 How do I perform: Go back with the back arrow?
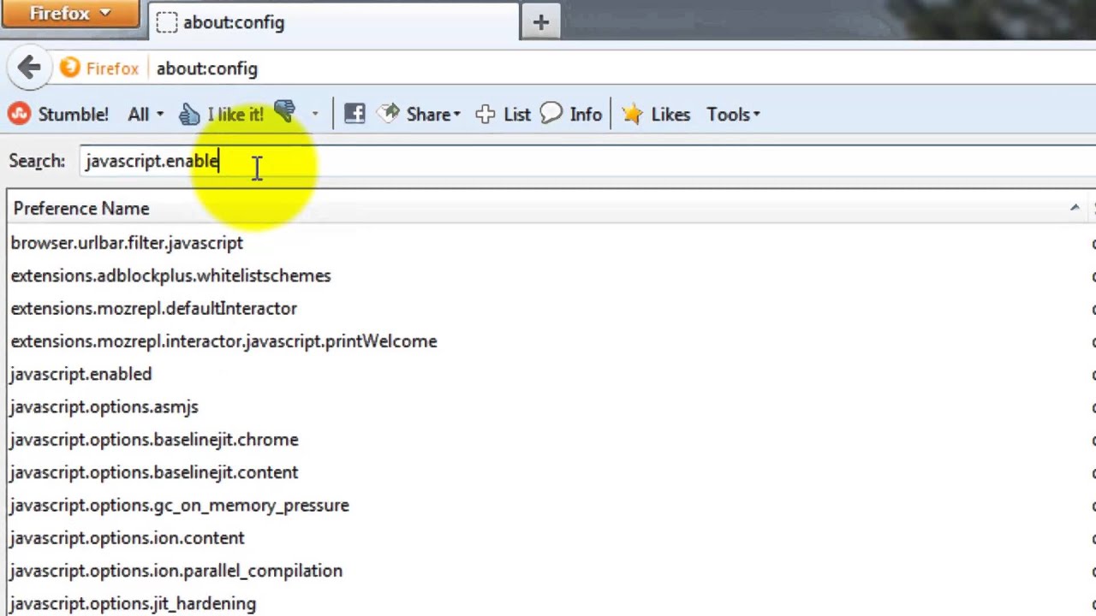pyautogui.click(x=28, y=68)
